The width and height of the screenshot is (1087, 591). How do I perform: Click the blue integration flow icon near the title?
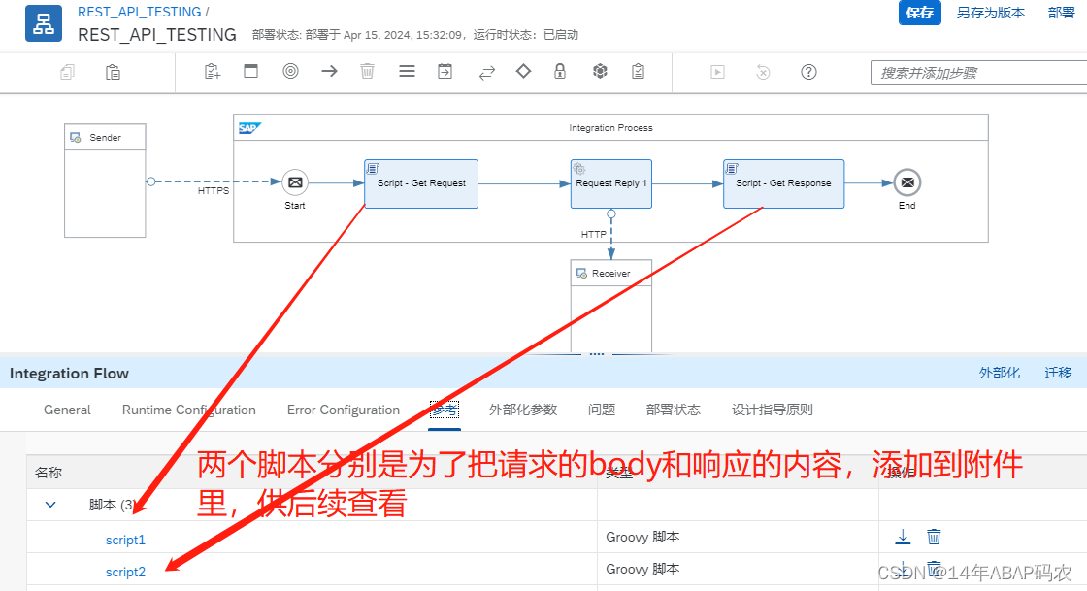click(x=43, y=23)
